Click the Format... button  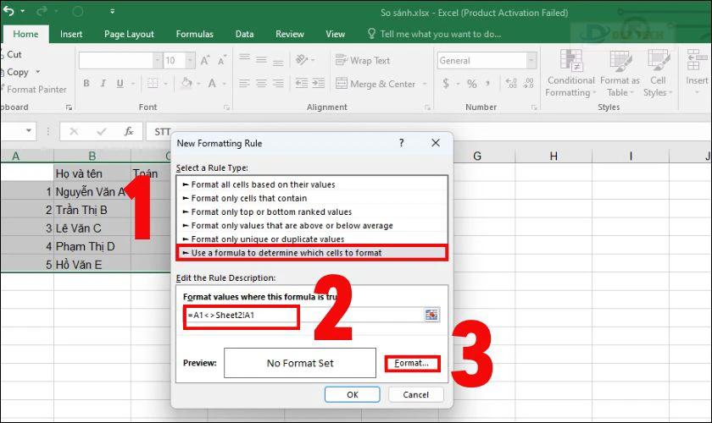tap(412, 363)
